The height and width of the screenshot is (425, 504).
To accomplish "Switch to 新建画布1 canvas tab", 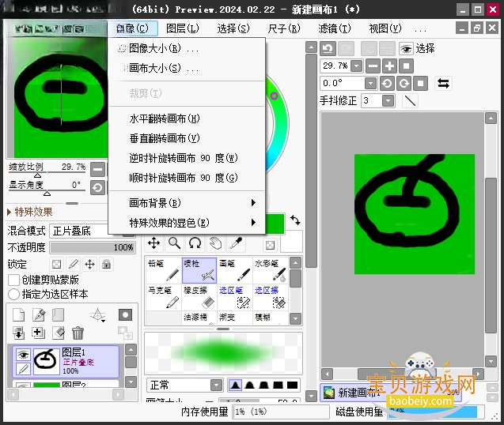I will (391, 393).
